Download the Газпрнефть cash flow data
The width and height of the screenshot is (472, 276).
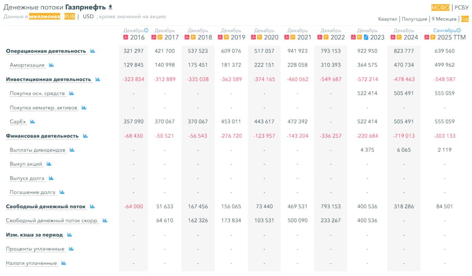pos(110,7)
